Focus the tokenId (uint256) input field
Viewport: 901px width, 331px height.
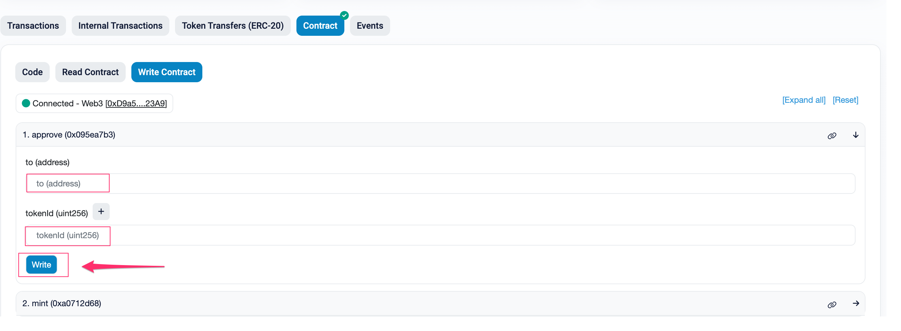tap(440, 235)
